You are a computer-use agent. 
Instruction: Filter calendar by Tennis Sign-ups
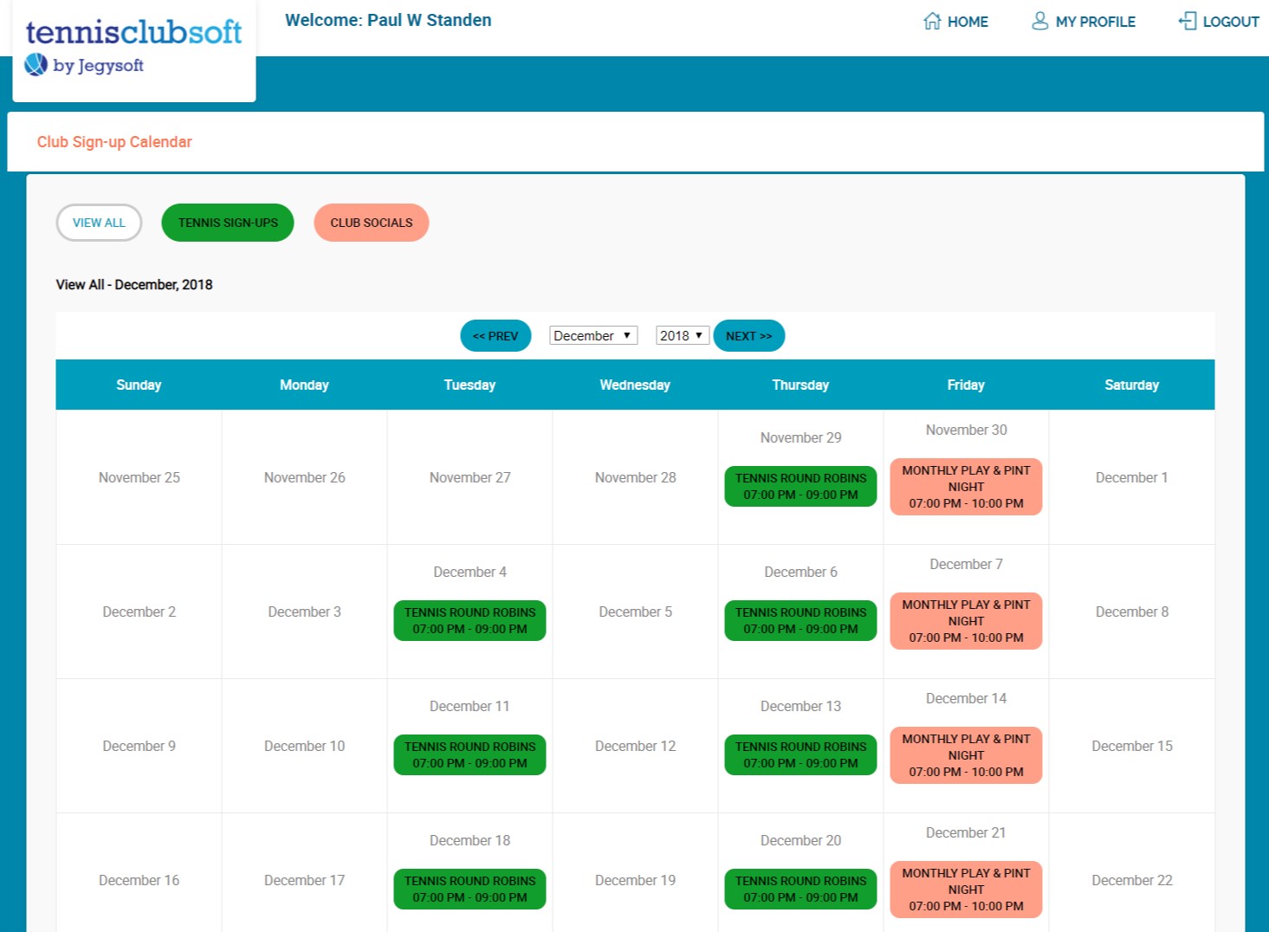pos(228,223)
